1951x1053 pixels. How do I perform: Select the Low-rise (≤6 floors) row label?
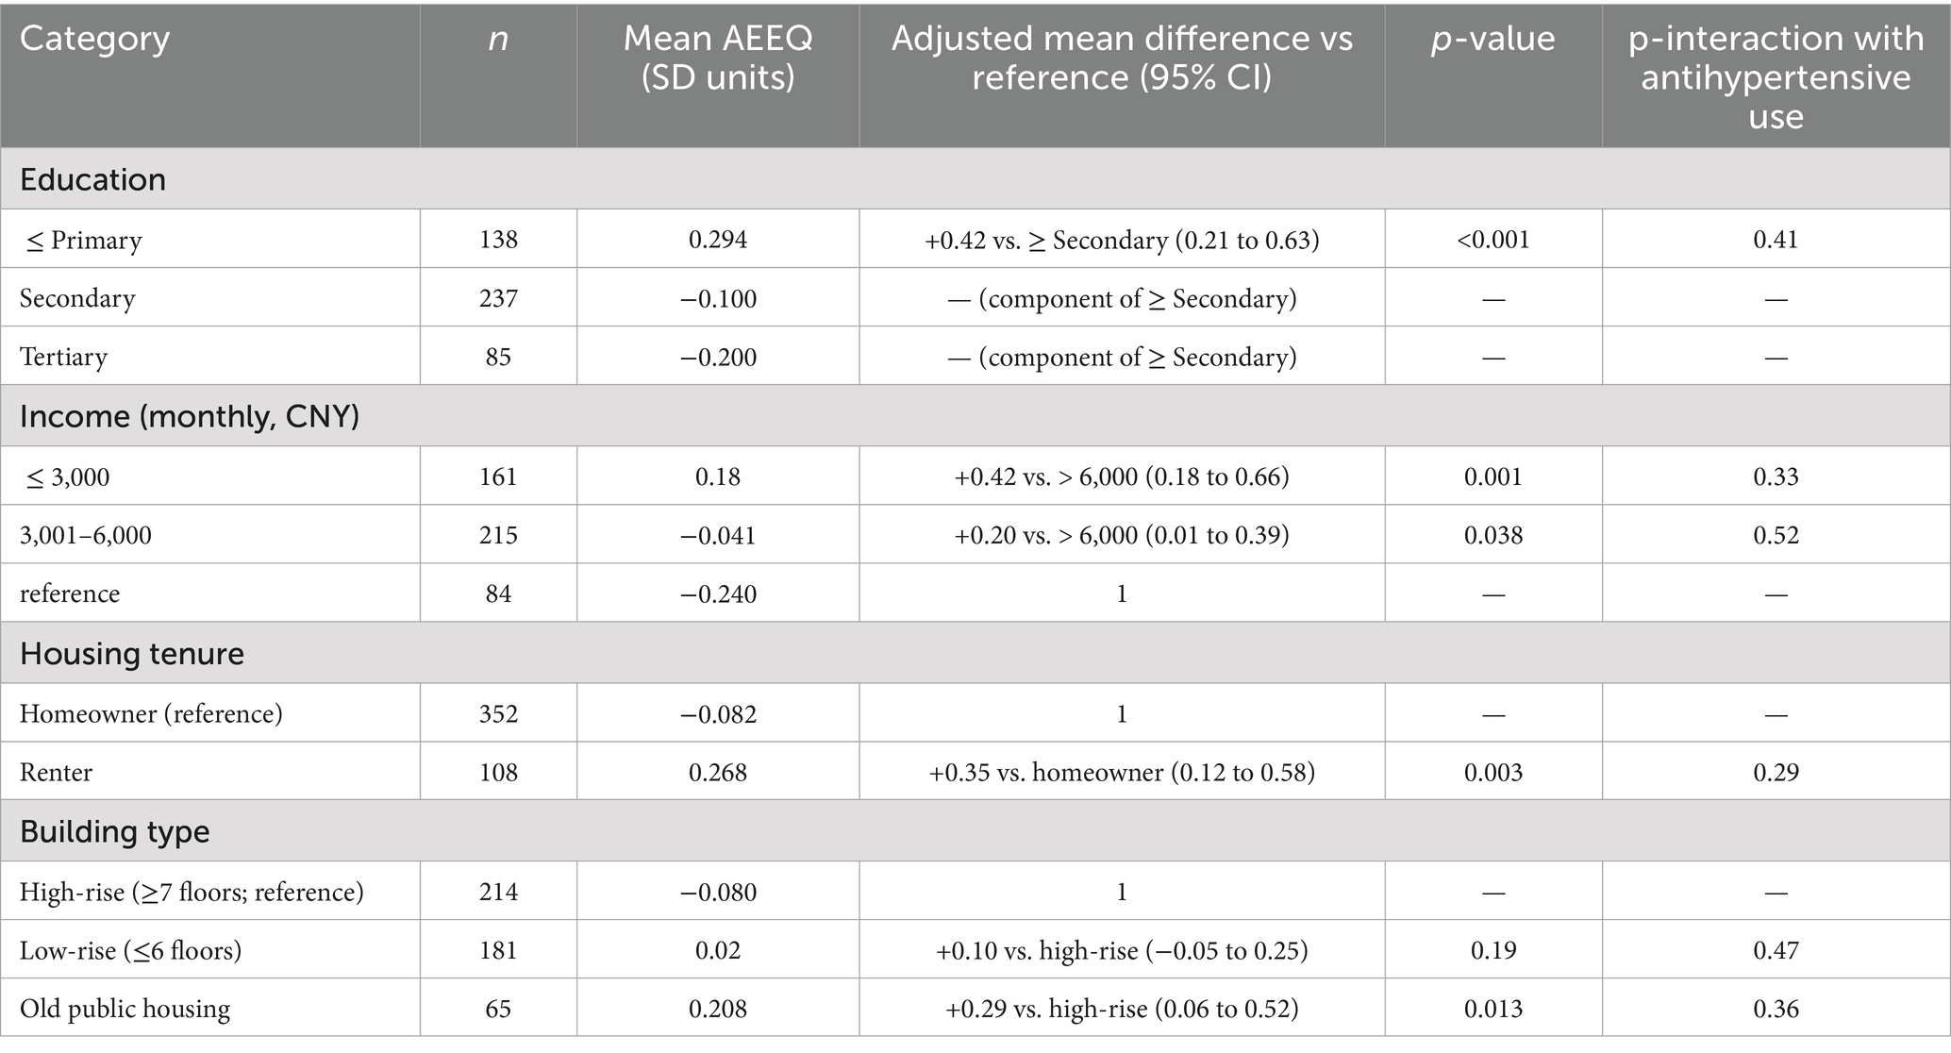point(130,949)
